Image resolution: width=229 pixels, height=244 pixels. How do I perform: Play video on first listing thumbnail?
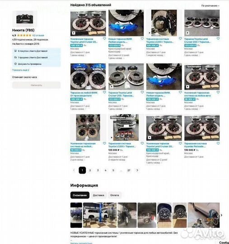(74, 33)
